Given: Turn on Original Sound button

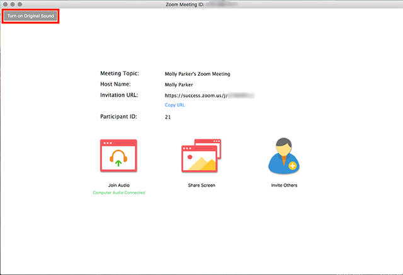Looking at the screenshot, I should click(31, 16).
